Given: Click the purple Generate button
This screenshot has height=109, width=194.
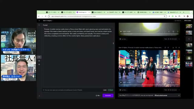Looking at the screenshot, I should (x=108, y=96).
